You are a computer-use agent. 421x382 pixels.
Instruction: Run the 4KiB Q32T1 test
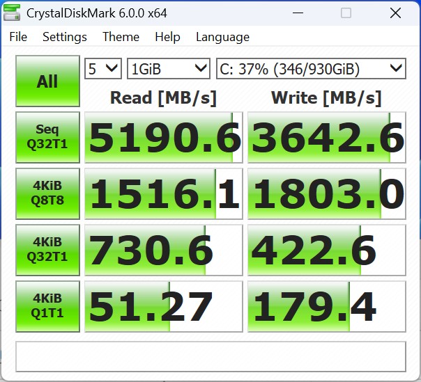[x=47, y=250]
